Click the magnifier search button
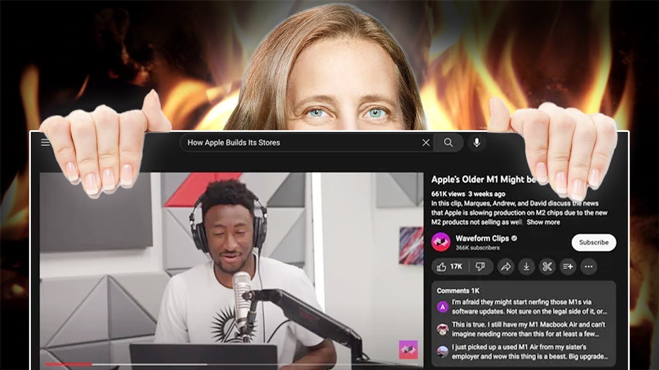 click(448, 143)
